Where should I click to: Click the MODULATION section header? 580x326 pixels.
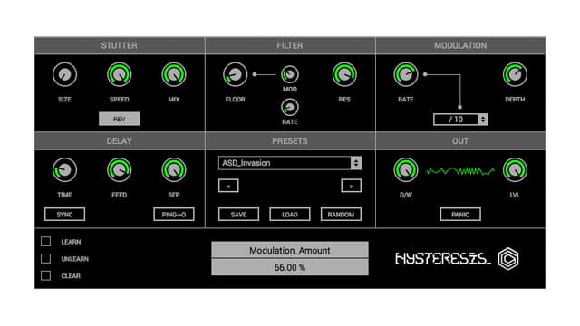(x=460, y=45)
